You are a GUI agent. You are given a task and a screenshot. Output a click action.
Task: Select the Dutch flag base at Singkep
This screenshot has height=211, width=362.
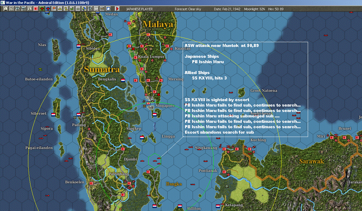click(142, 137)
